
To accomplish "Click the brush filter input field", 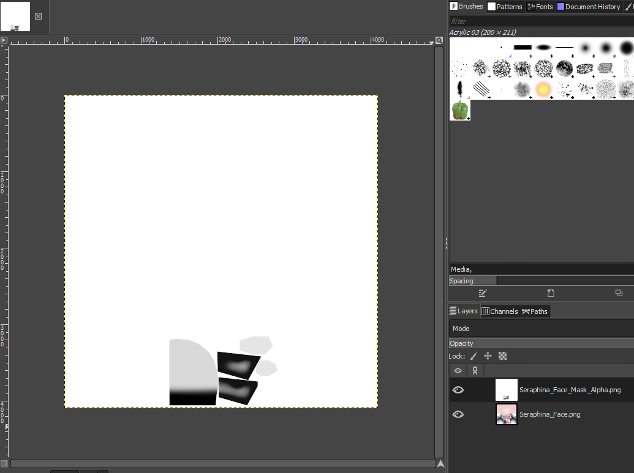I will pos(541,21).
